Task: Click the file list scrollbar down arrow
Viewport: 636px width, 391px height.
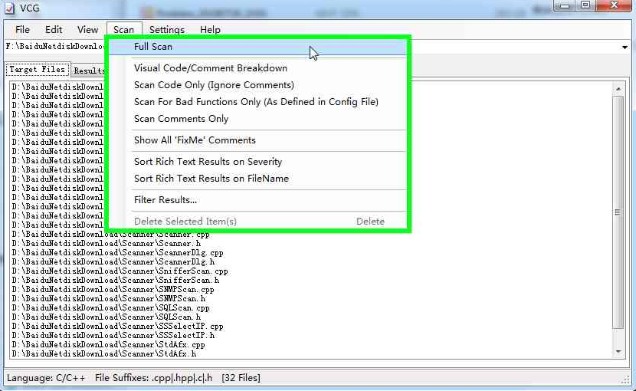Action: tap(619, 351)
